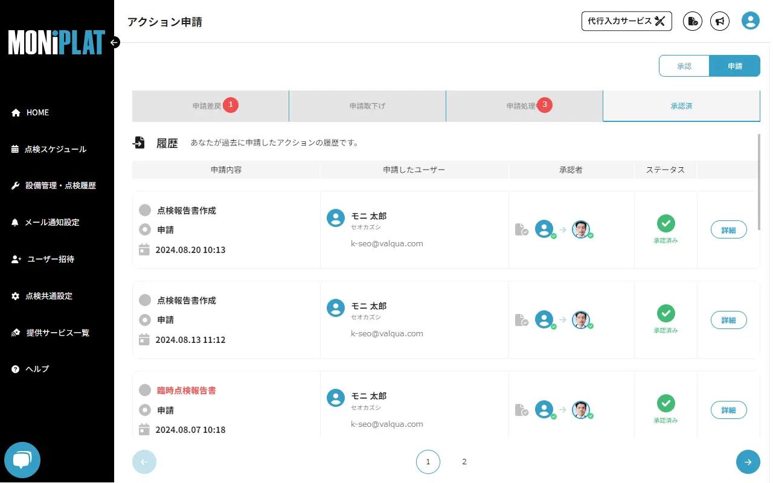Collapse the sidebar with the arrow icon
The height and width of the screenshot is (483, 773).
[x=115, y=42]
